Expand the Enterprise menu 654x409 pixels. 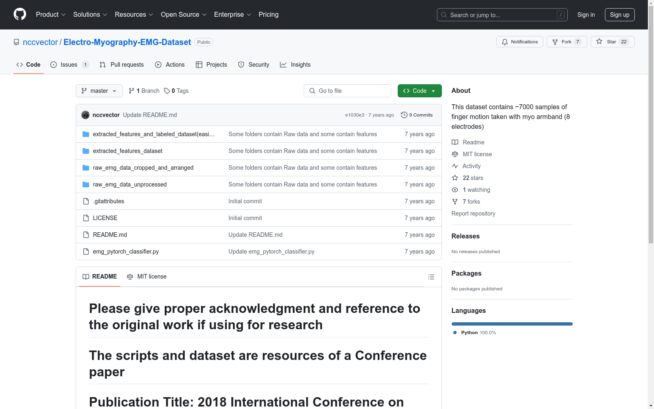233,14
